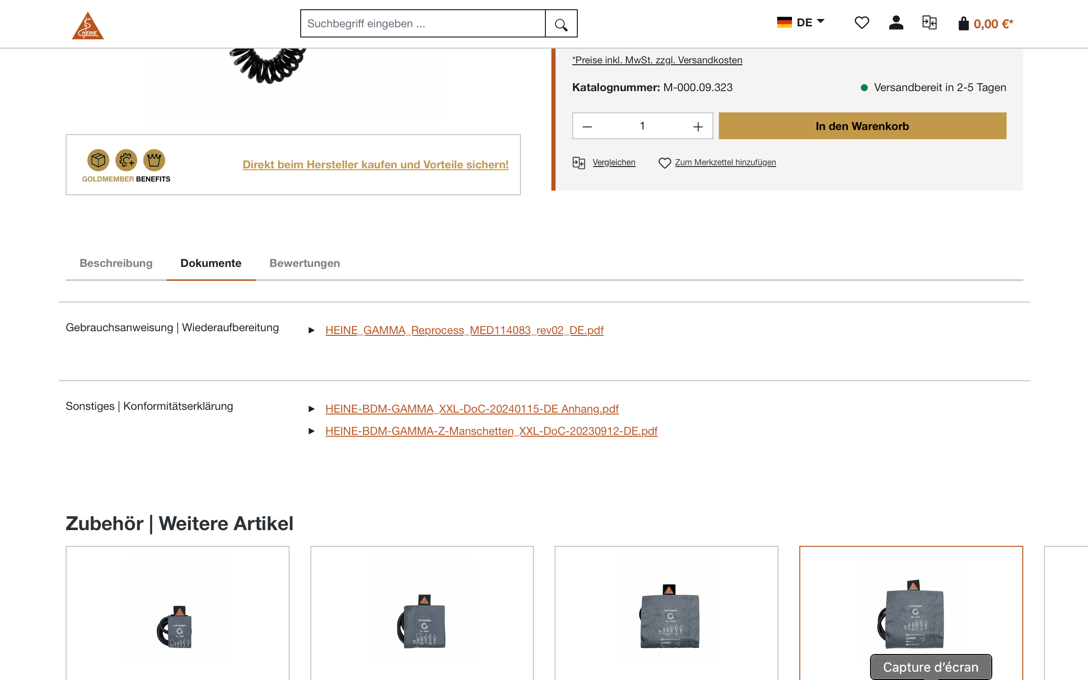The width and height of the screenshot is (1088, 680).
Task: Click the Zubehör | Weitere Artikel heading
Action: pos(179,524)
